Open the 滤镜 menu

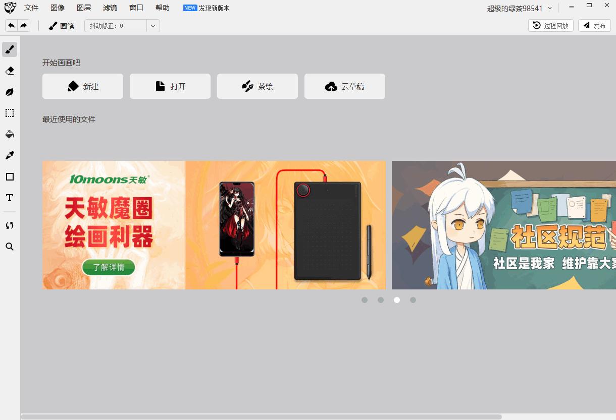(x=110, y=8)
